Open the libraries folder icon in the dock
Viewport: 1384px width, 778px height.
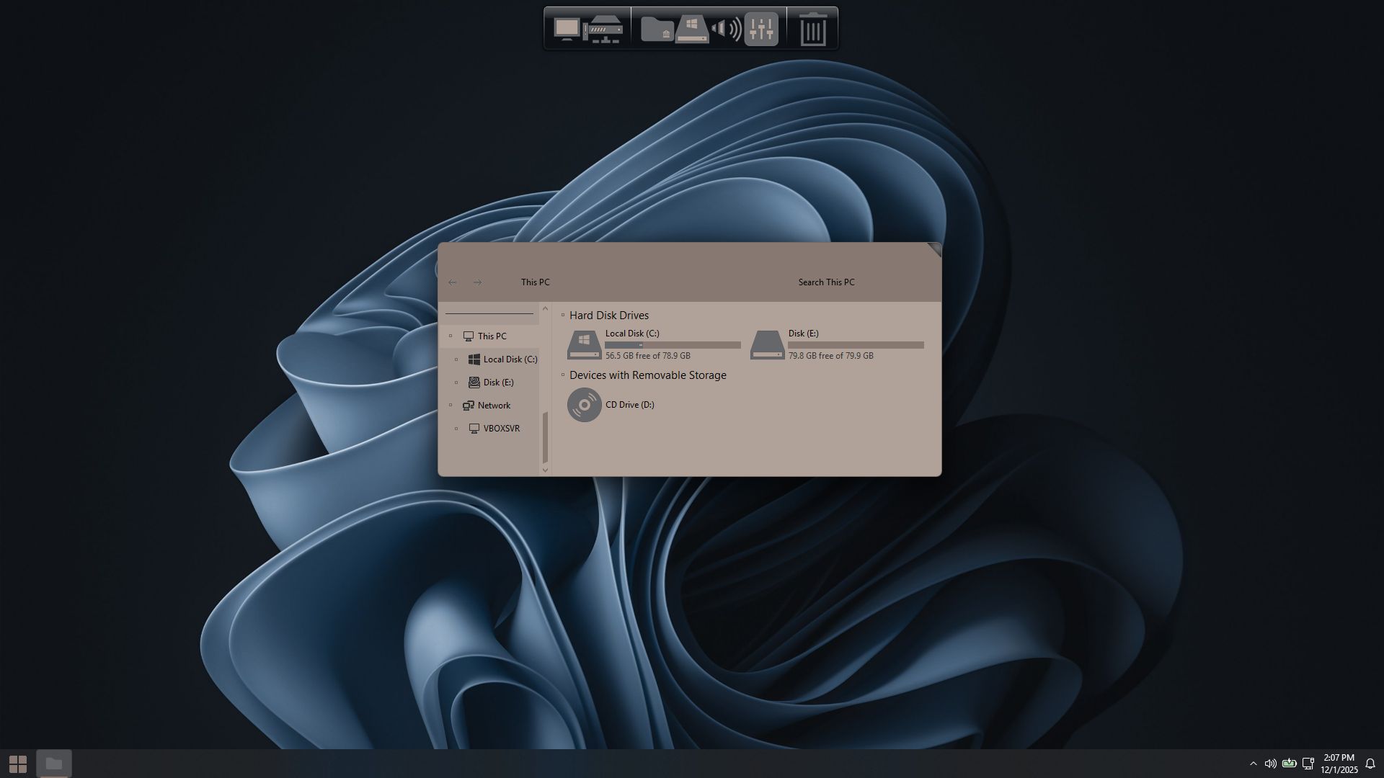click(657, 29)
